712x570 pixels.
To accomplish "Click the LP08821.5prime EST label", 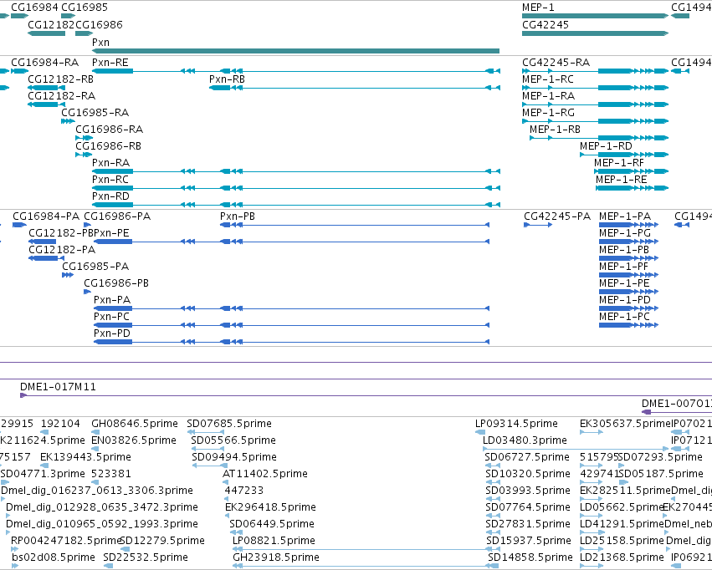I will (274, 541).
